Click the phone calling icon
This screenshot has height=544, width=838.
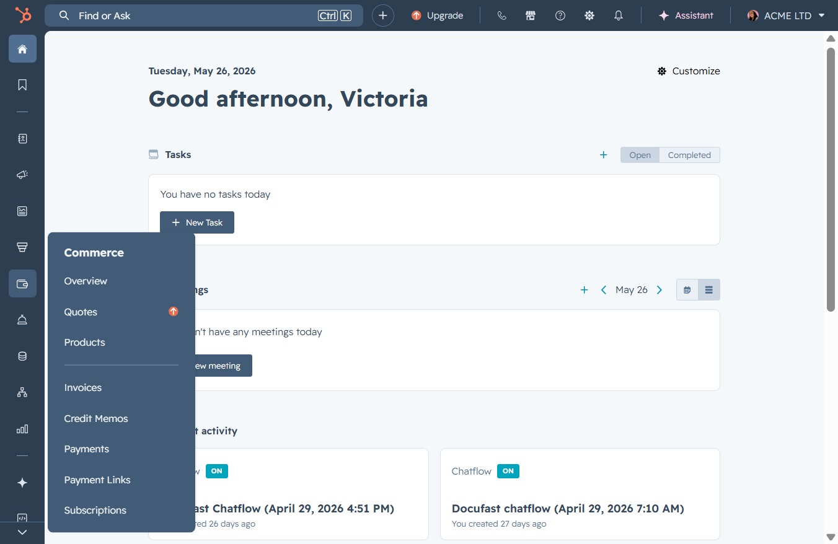point(502,15)
